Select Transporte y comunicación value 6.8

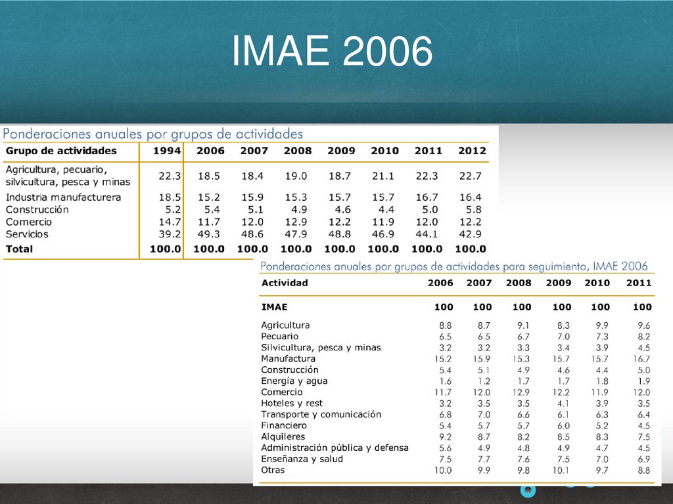(x=445, y=415)
